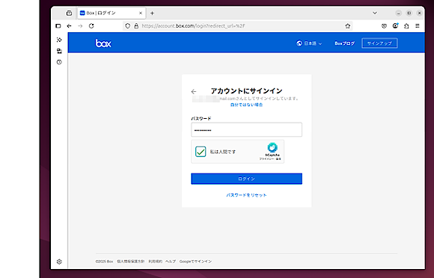Screen dimensions: 434x278
Task: Bookmark this page with star icon
Action: pyautogui.click(x=348, y=26)
